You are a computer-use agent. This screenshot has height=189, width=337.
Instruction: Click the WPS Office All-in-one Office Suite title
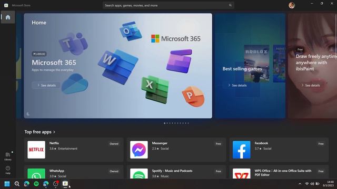[x=283, y=173]
